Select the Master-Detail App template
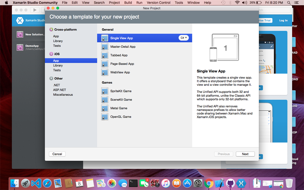 145,47
